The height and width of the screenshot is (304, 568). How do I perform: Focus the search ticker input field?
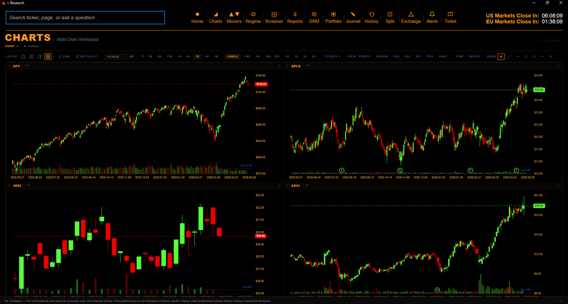point(85,18)
